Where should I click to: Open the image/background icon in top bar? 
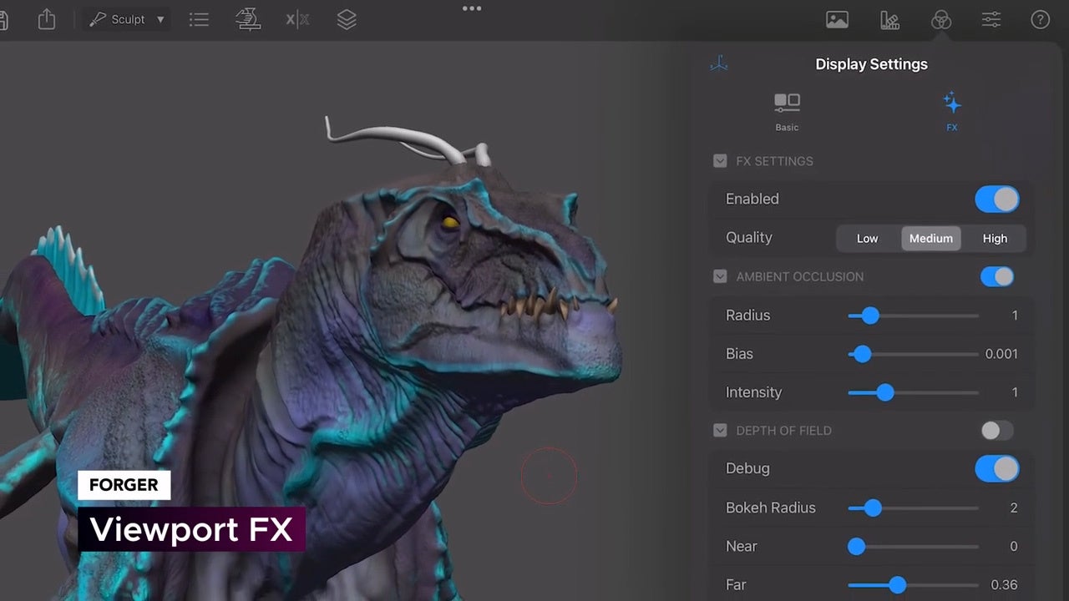(837, 20)
